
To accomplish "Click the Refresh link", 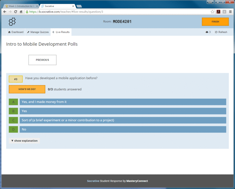I will (x=221, y=32).
